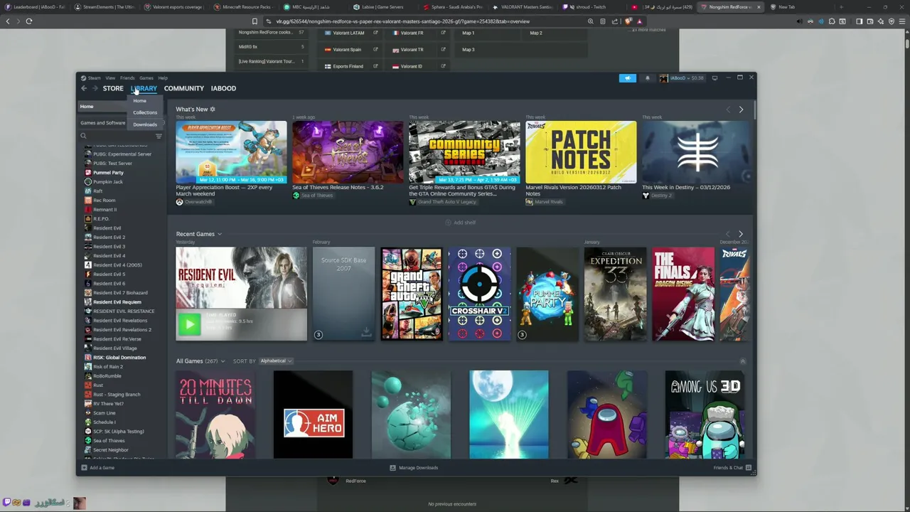
Task: Click the green Play button on Resident Evil Requiem
Action: coord(189,324)
